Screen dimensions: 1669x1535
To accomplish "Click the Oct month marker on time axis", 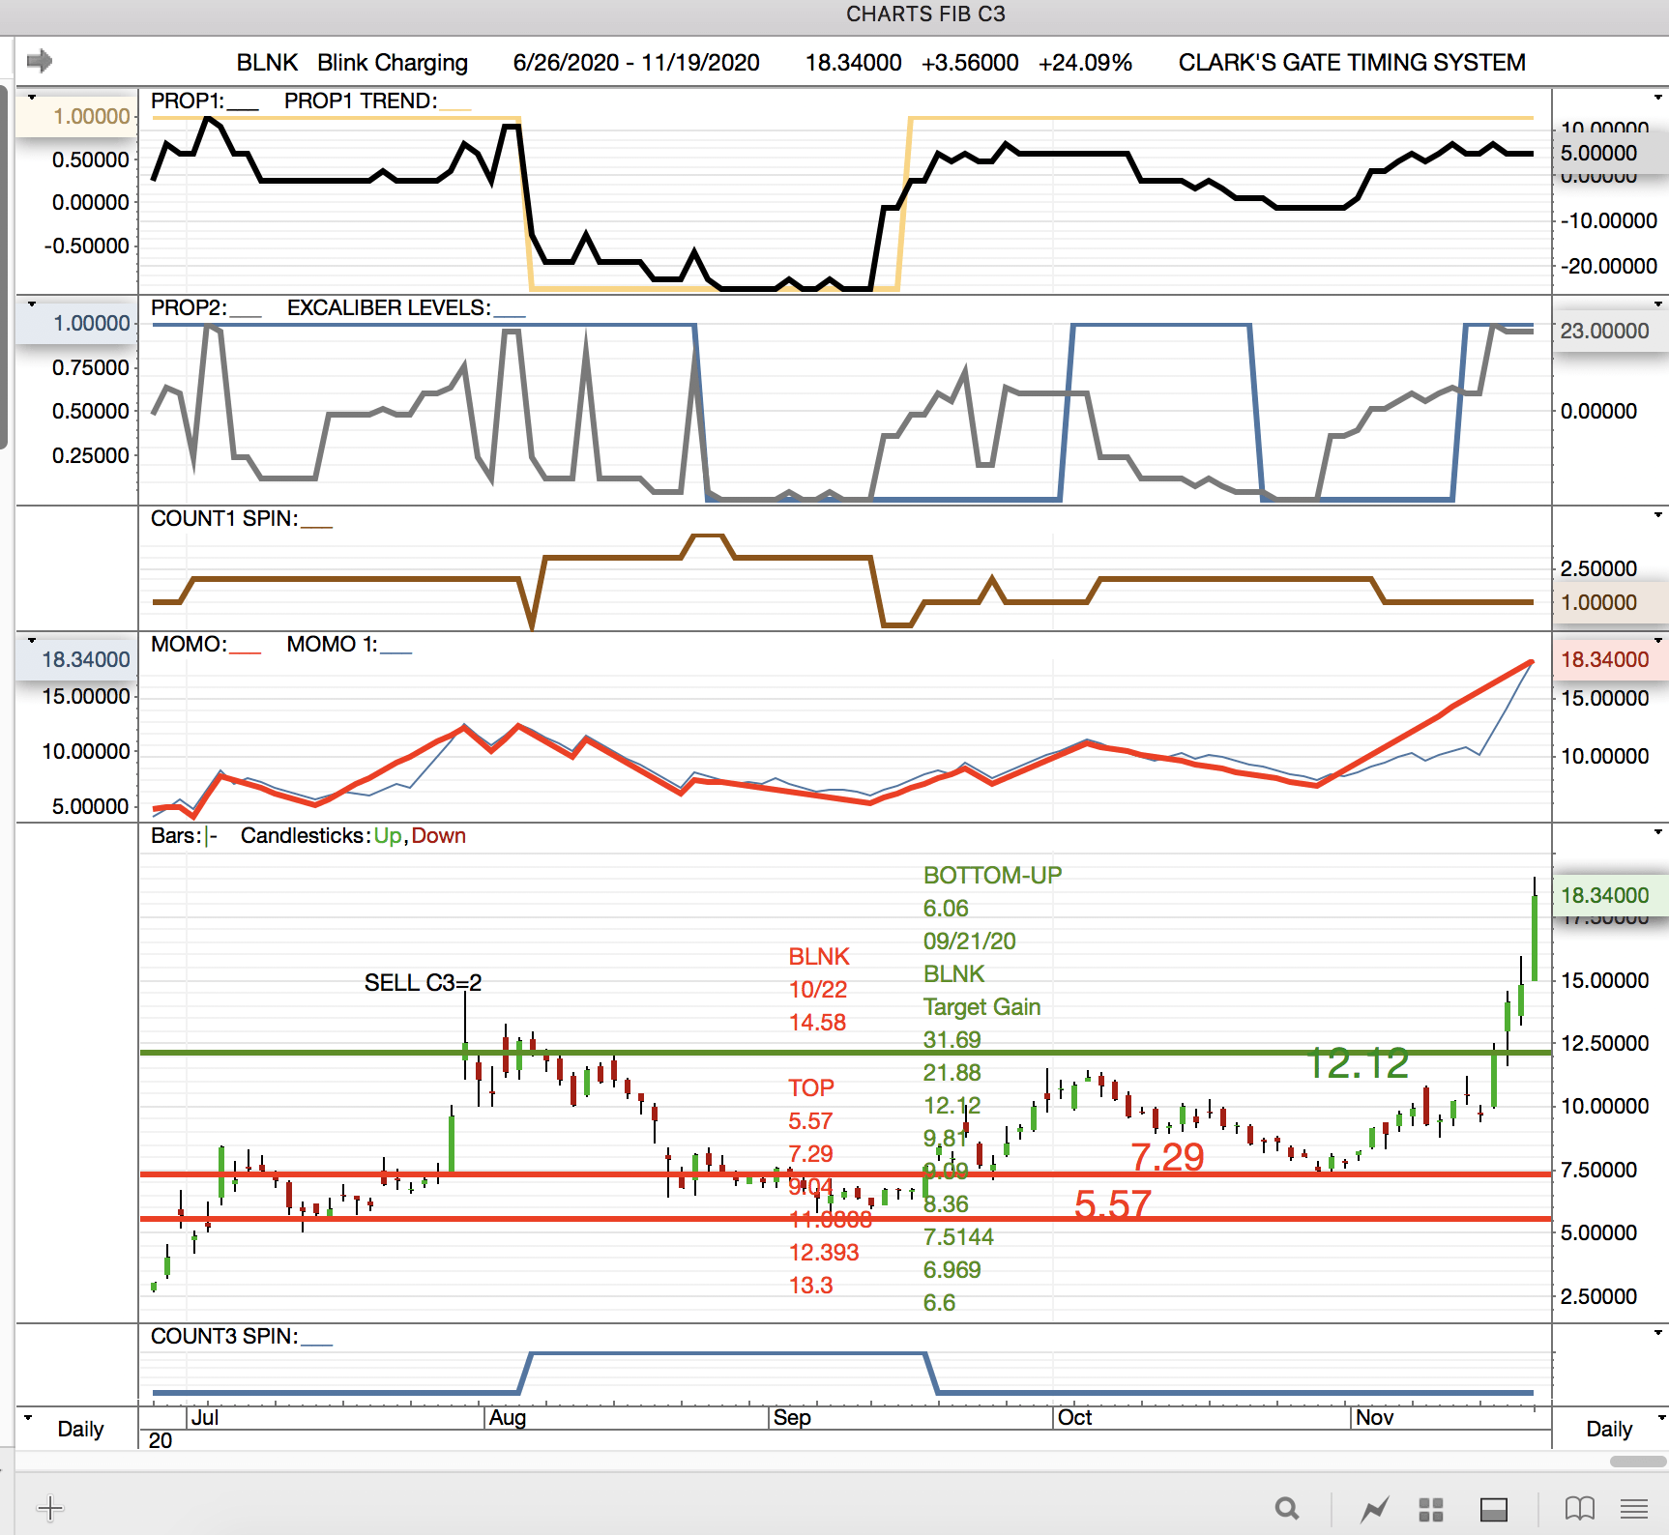I will coord(1074,1417).
